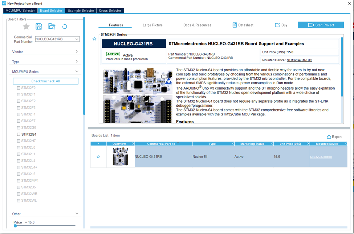Load saved search folder icon
The image size is (354, 234).
[x=52, y=26]
